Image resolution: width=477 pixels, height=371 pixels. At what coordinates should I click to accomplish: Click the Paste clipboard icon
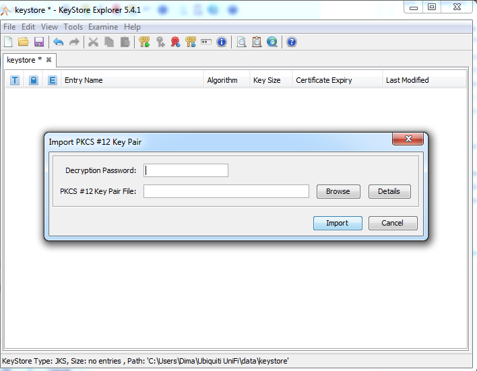click(125, 42)
